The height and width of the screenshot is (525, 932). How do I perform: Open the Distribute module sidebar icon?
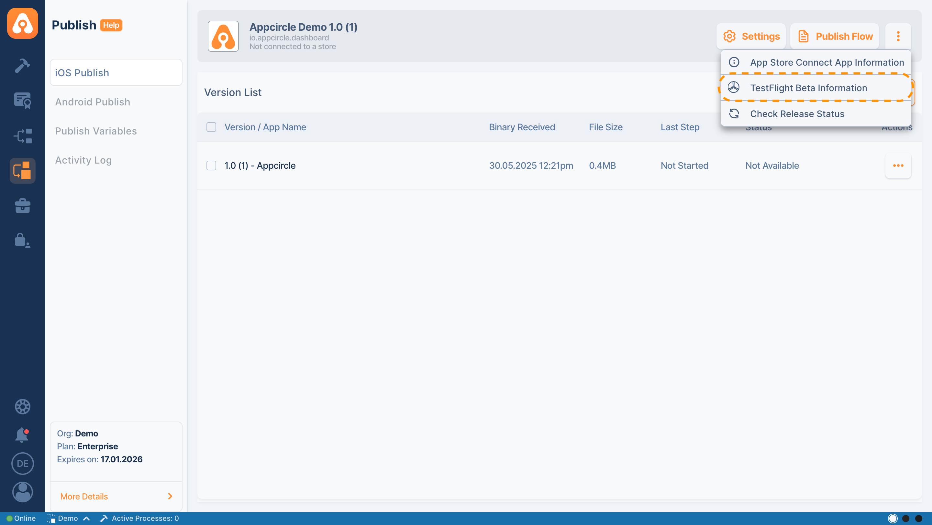pos(22,136)
